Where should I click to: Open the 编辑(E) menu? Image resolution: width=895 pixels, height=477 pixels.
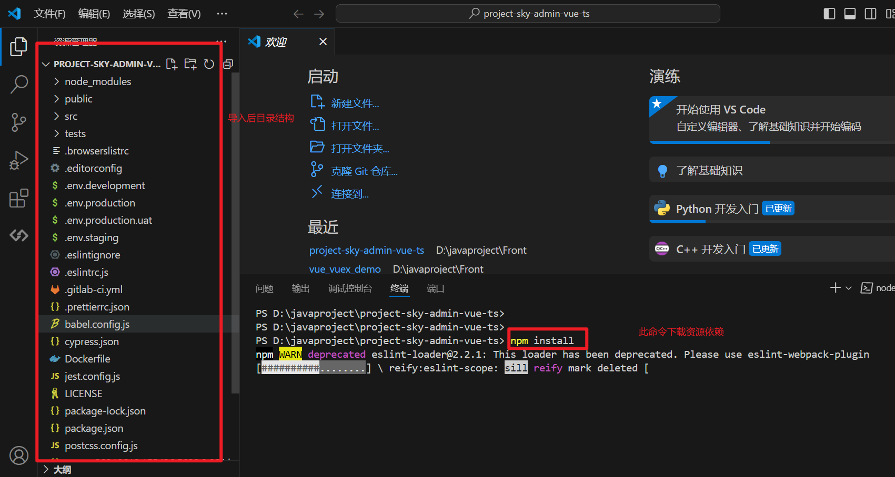[94, 14]
